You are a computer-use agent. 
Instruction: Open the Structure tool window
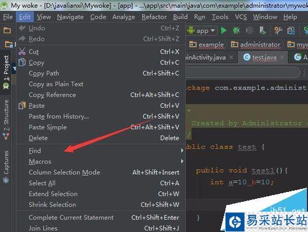point(6,119)
